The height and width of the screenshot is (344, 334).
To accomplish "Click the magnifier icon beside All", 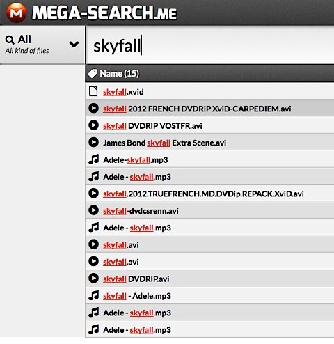I will 10,40.
